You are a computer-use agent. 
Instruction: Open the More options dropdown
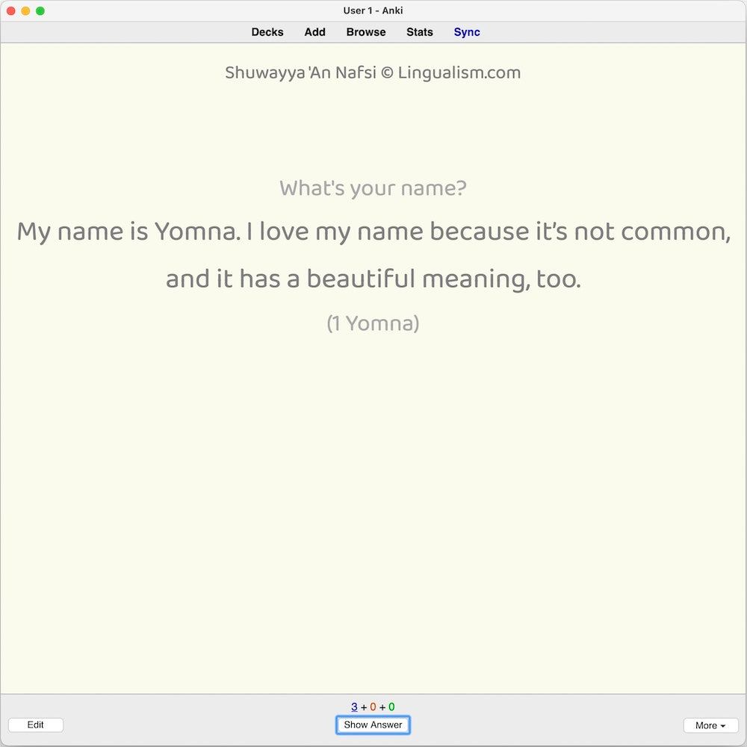pos(710,725)
